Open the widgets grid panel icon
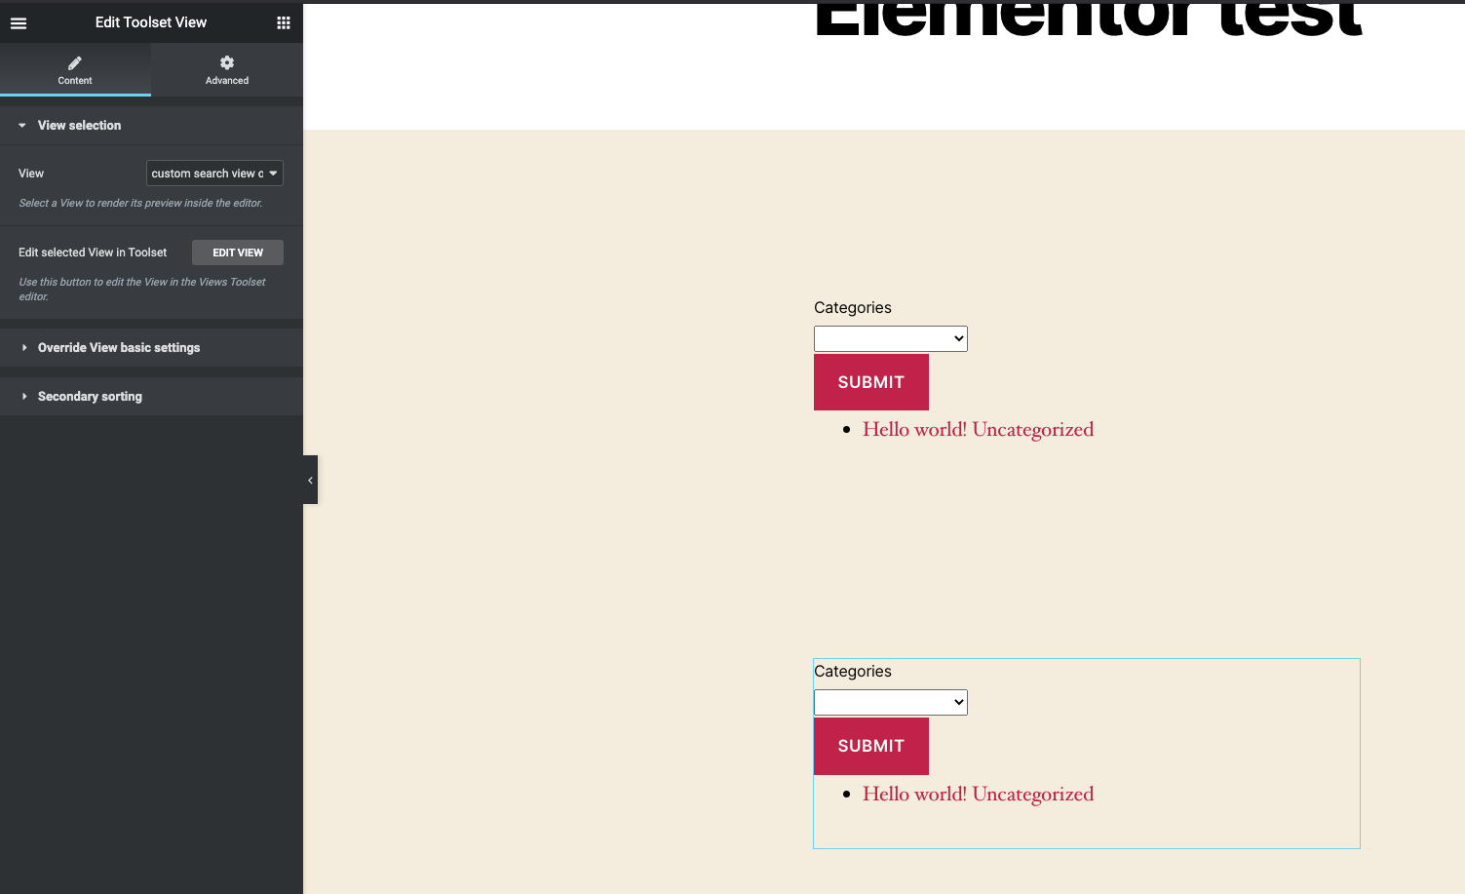The height and width of the screenshot is (894, 1465). (x=284, y=22)
